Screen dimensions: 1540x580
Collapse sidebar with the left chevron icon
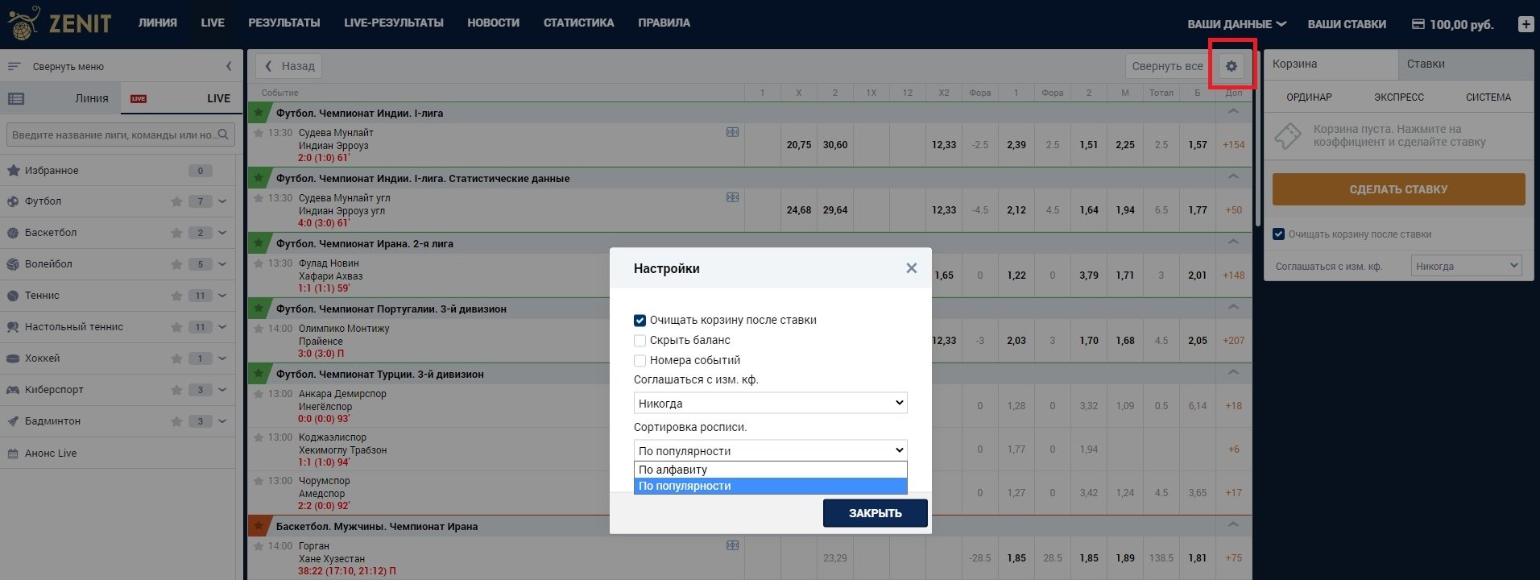coord(229,66)
